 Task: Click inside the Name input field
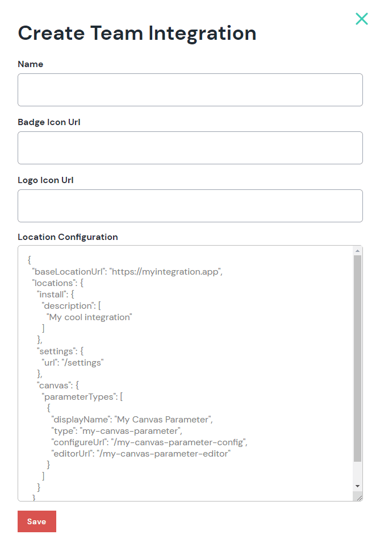click(x=190, y=89)
